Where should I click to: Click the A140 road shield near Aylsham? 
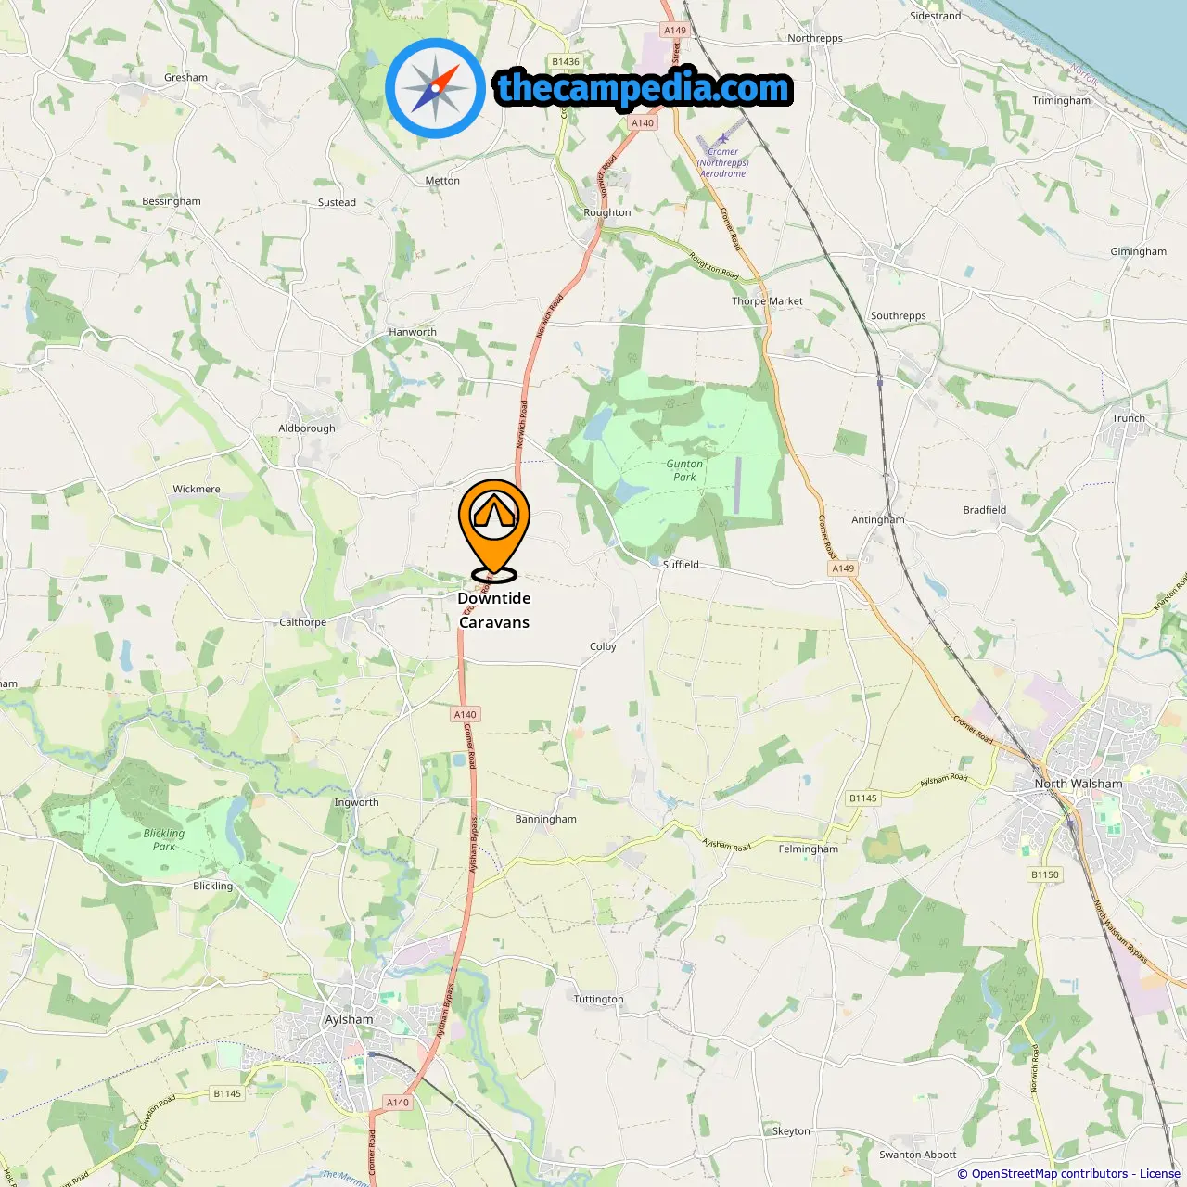click(x=398, y=1103)
